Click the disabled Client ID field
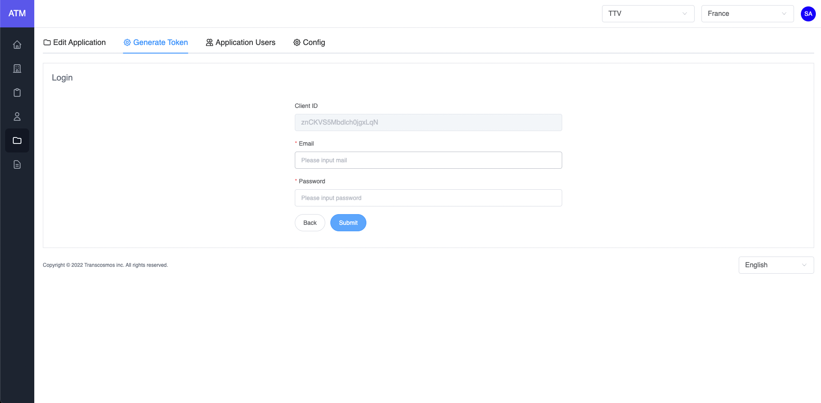 coord(428,122)
